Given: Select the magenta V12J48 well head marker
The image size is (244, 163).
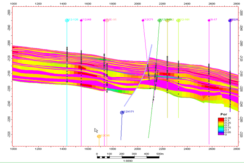Looking at the screenshot, I should [81, 20].
